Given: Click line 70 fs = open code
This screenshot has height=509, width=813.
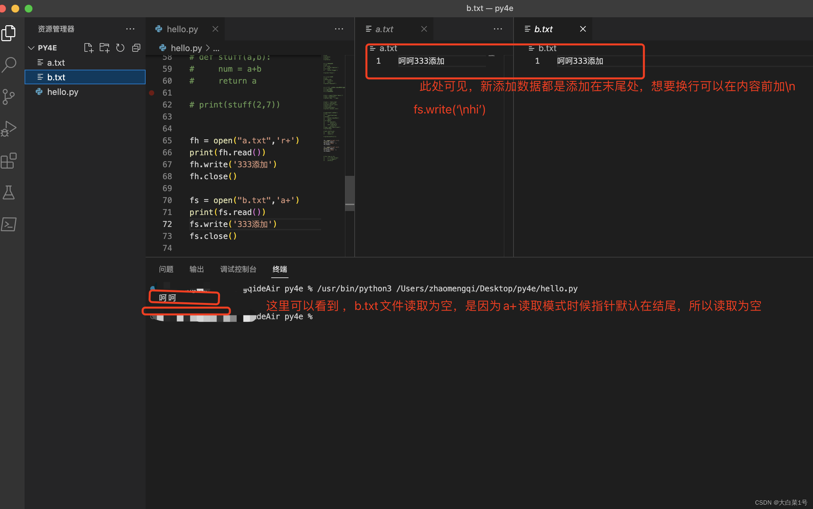Looking at the screenshot, I should click(x=244, y=200).
